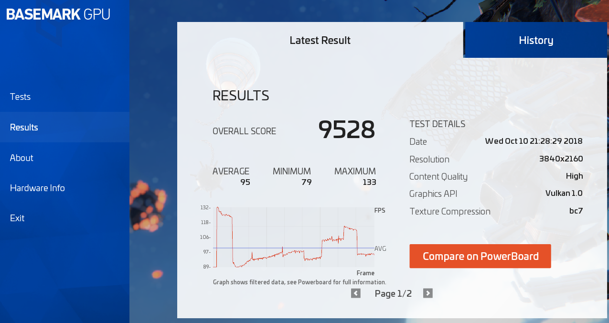Compare results on PowerBoard
Screen dimensions: 609x323
click(x=480, y=256)
